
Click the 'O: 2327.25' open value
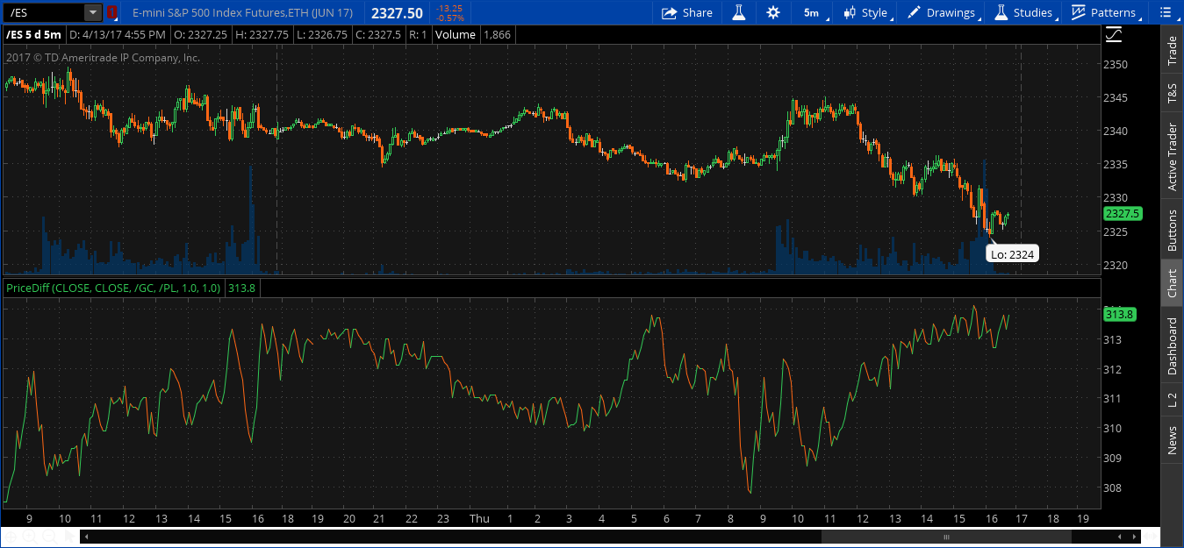tap(198, 35)
